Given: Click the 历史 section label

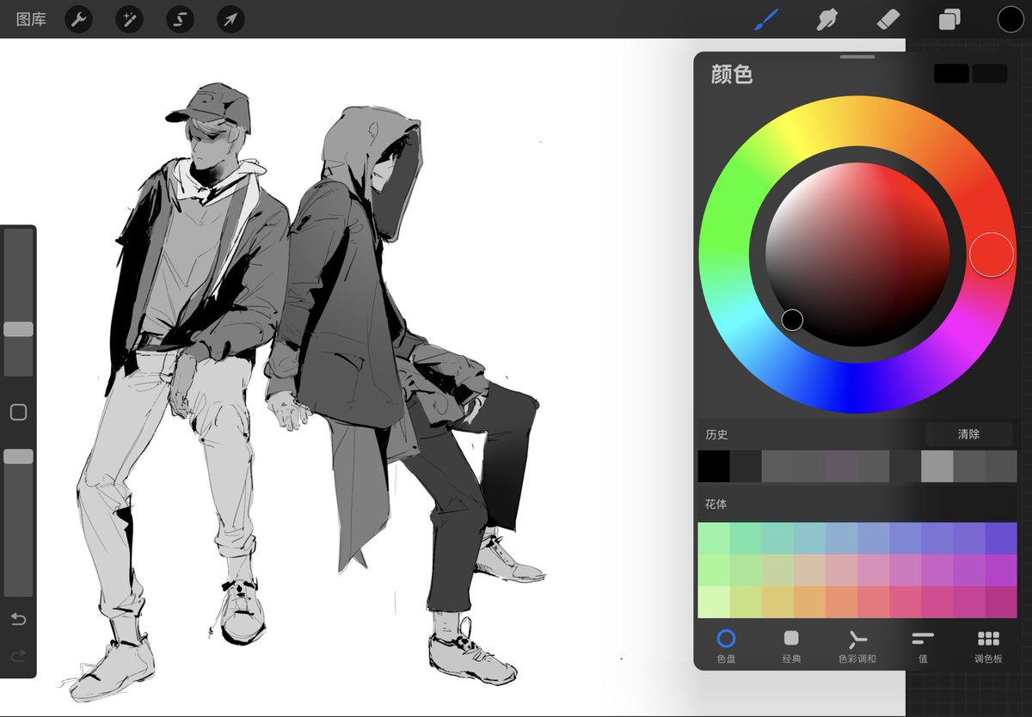Looking at the screenshot, I should [x=716, y=435].
